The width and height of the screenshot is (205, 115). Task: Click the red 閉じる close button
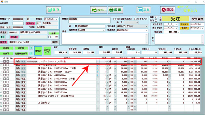point(168,10)
